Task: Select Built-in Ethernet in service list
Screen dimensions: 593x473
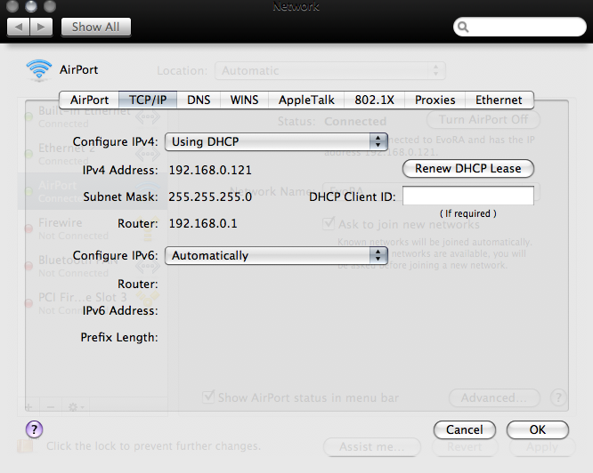Action: tap(93, 117)
